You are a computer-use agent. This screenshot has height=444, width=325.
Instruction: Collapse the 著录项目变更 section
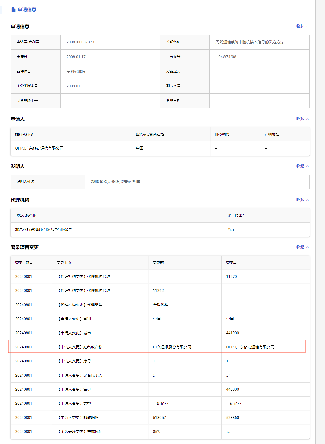[302, 247]
